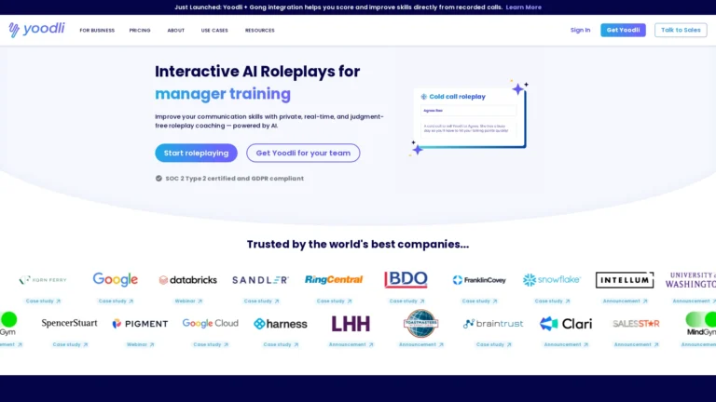Click the Databricks logo
The image size is (716, 402).
(187, 280)
